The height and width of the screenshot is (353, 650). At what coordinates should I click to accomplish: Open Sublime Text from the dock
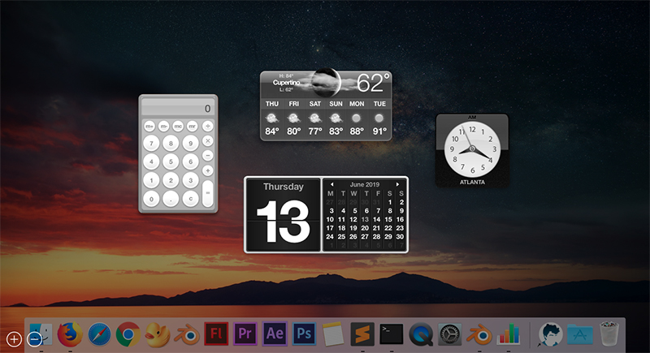pos(362,334)
